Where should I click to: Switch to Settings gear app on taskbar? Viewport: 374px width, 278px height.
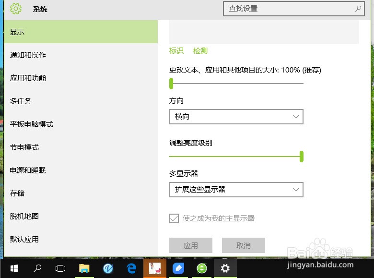225,268
